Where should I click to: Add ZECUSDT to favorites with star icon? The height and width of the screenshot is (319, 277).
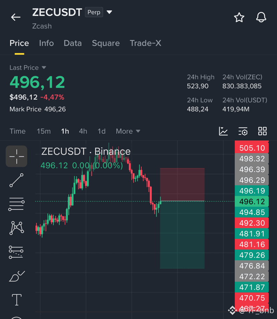pyautogui.click(x=239, y=17)
